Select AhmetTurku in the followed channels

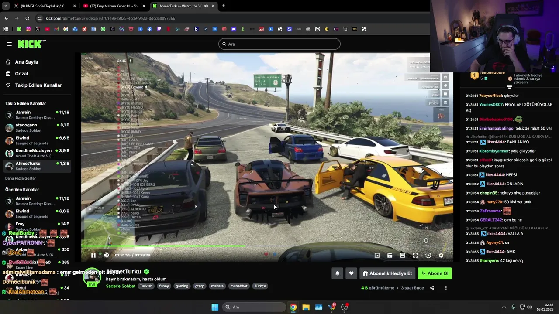37,166
